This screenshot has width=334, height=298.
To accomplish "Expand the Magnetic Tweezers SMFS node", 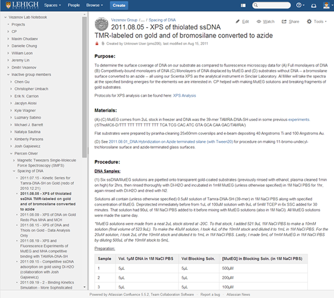I will click(14, 160).
